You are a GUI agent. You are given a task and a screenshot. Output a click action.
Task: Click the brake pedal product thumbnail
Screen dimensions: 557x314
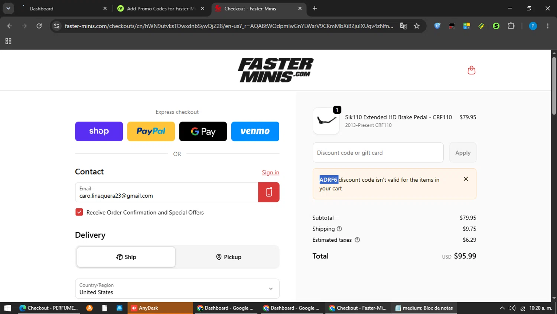pyautogui.click(x=326, y=121)
